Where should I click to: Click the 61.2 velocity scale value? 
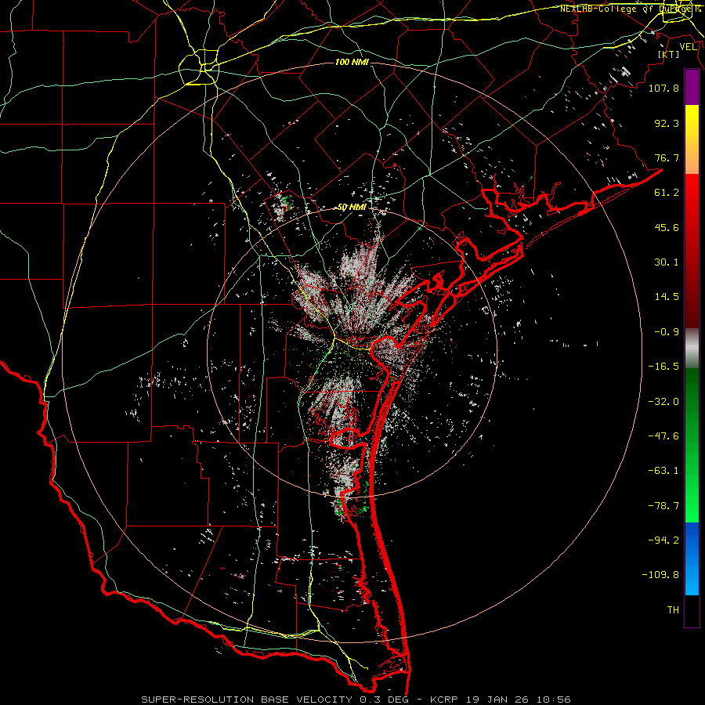tap(667, 193)
